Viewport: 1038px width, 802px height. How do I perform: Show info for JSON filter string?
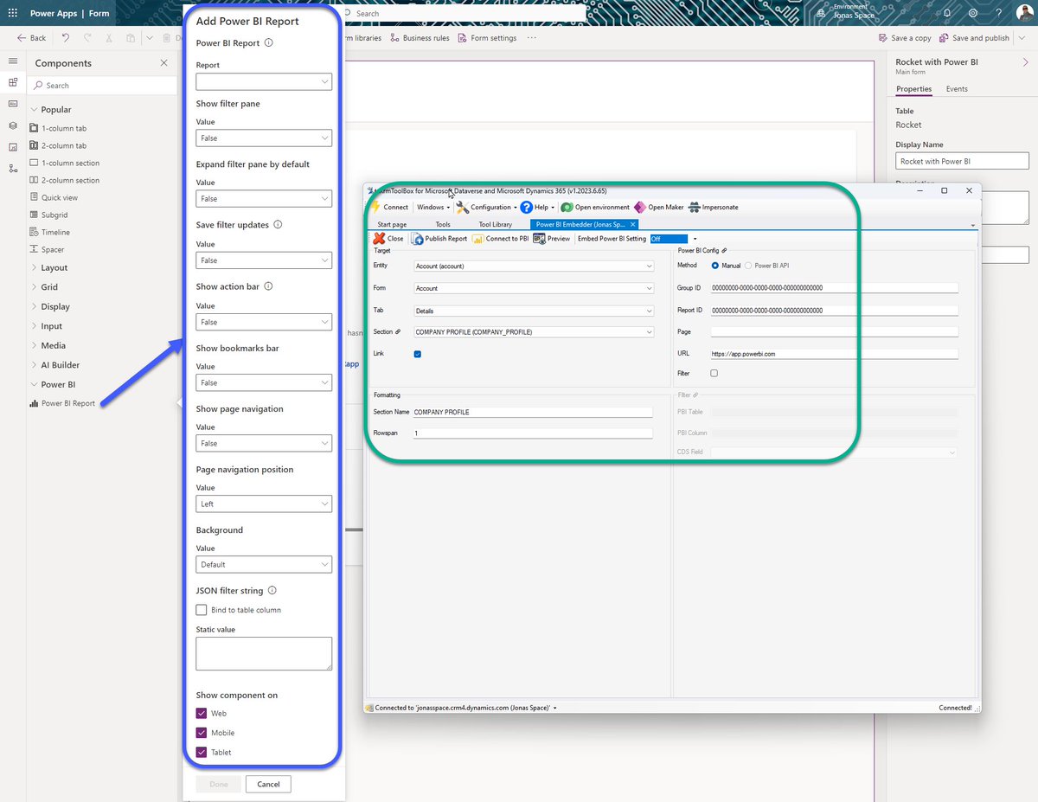click(x=272, y=591)
